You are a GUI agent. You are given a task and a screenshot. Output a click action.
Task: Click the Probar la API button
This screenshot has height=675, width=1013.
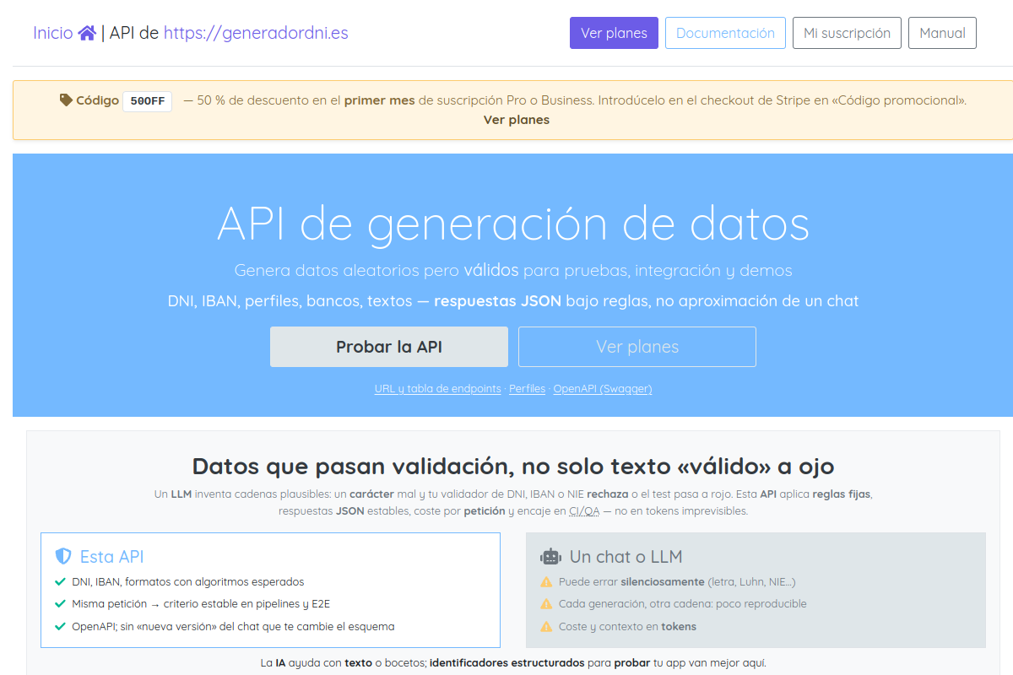(x=389, y=347)
